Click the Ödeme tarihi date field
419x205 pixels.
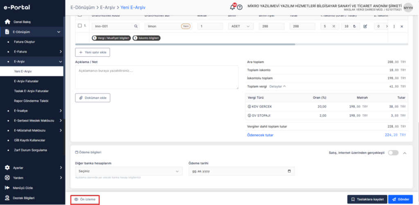pos(241,171)
